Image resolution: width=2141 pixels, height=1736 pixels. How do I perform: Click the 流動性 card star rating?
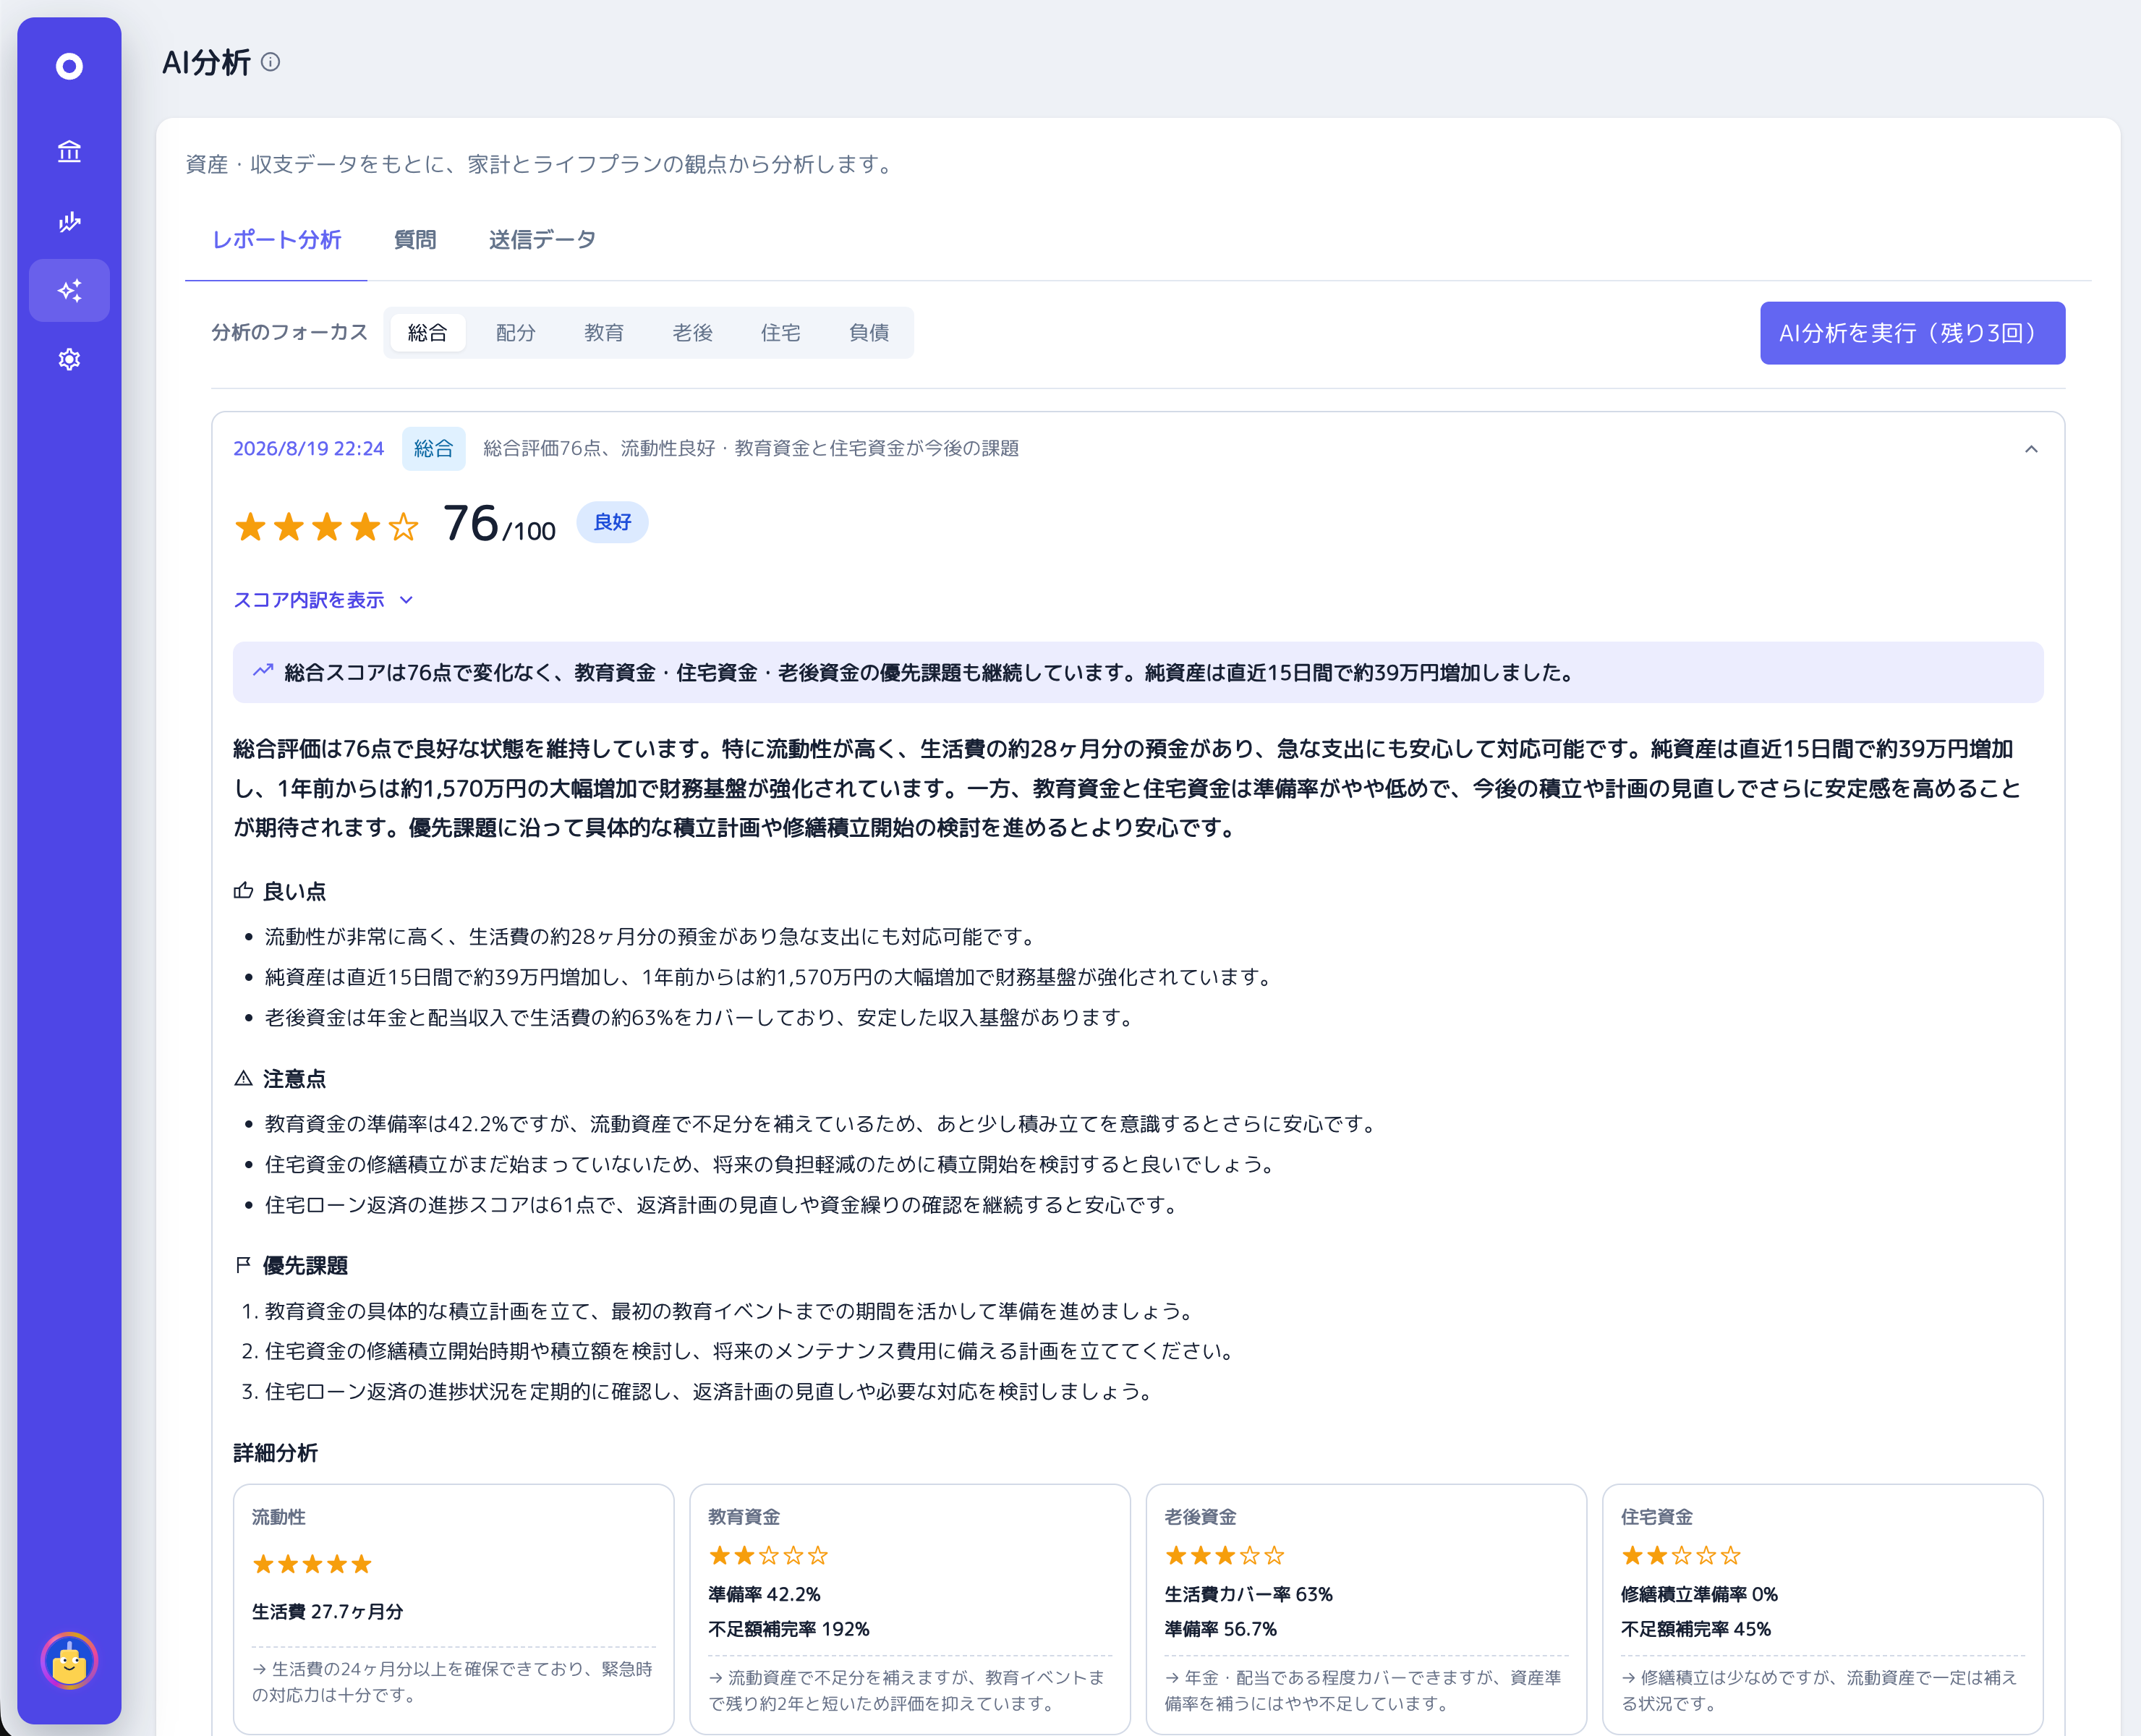click(x=312, y=1564)
